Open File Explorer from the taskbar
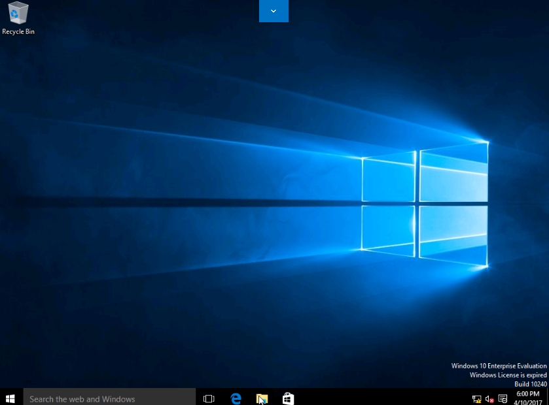The image size is (549, 405). click(x=262, y=398)
